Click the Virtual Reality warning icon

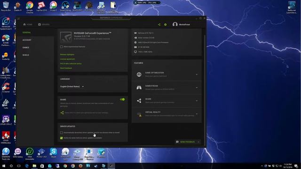click(139, 115)
